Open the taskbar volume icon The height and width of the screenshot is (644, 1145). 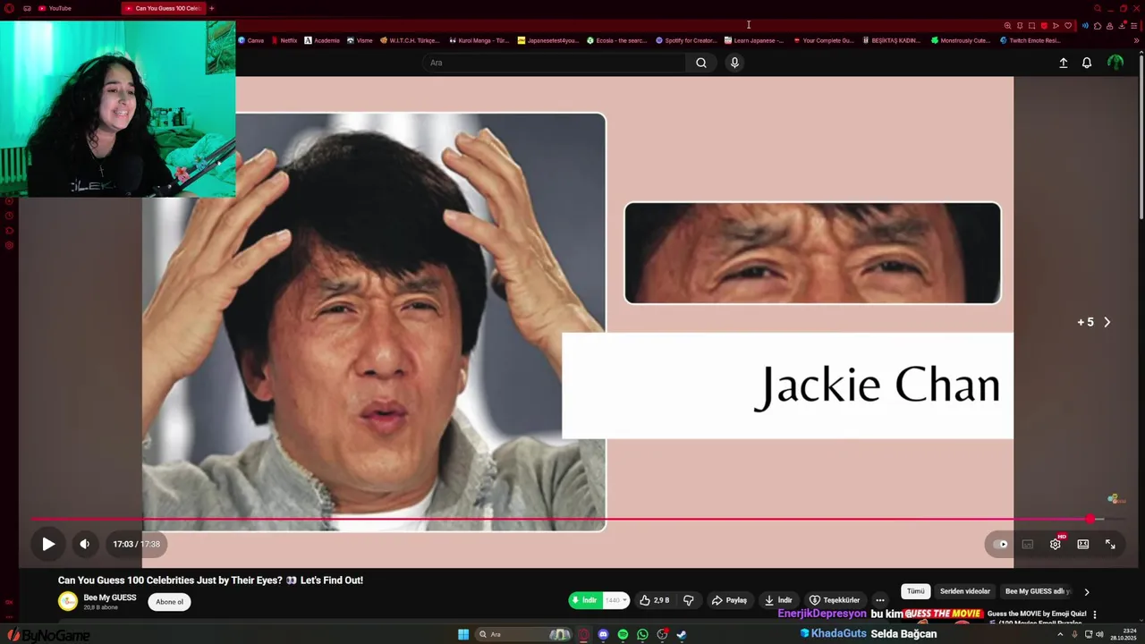point(1099,634)
